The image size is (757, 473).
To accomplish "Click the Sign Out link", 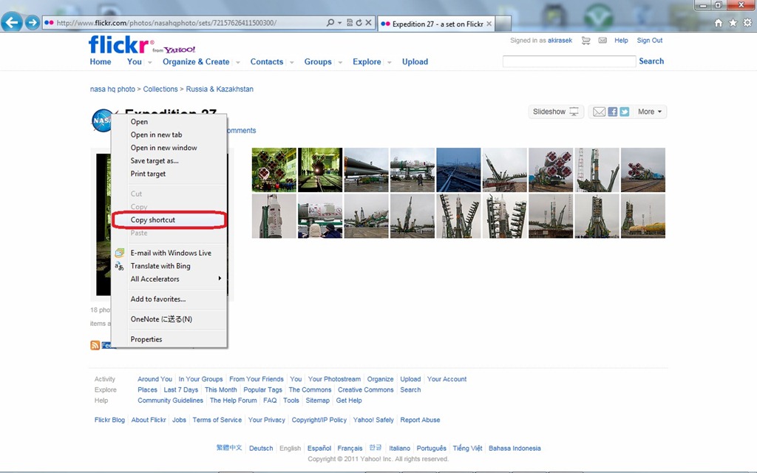I will point(649,41).
